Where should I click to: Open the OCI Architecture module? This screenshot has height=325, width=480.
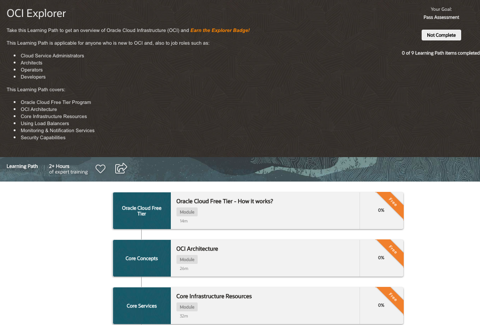click(x=197, y=249)
